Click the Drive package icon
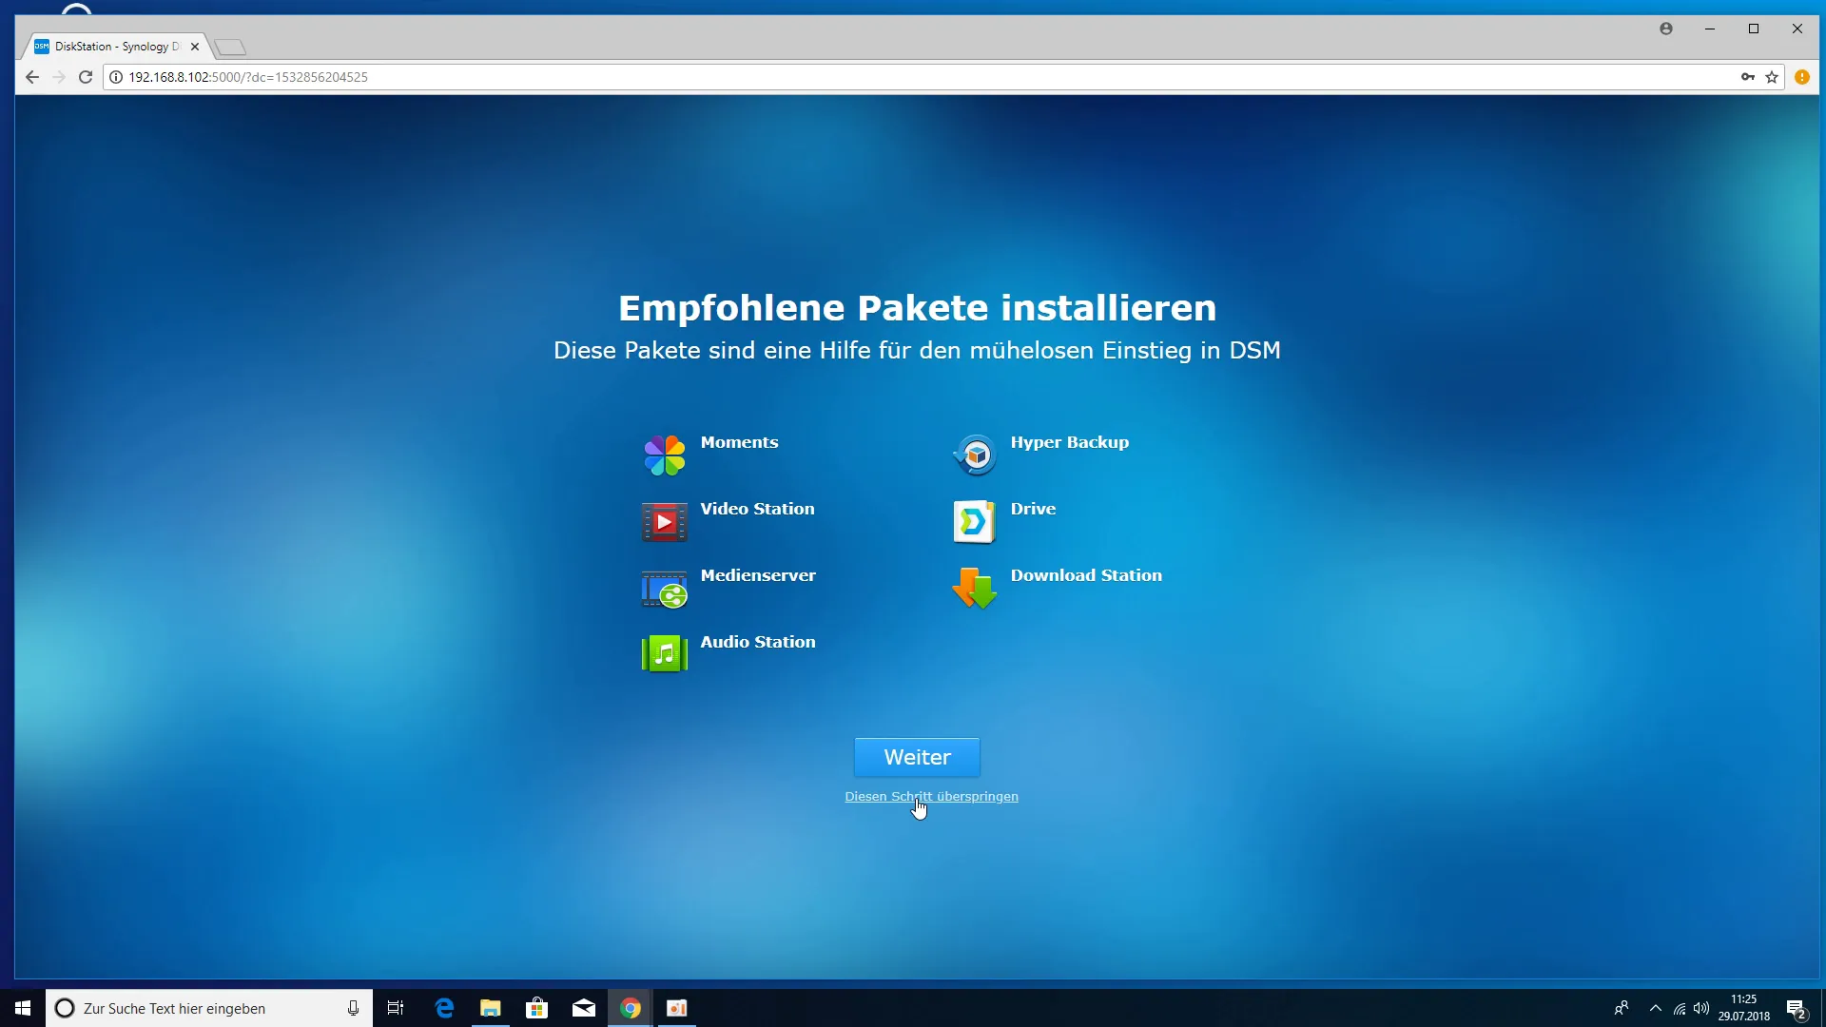Viewport: 1826px width, 1027px height. (974, 522)
